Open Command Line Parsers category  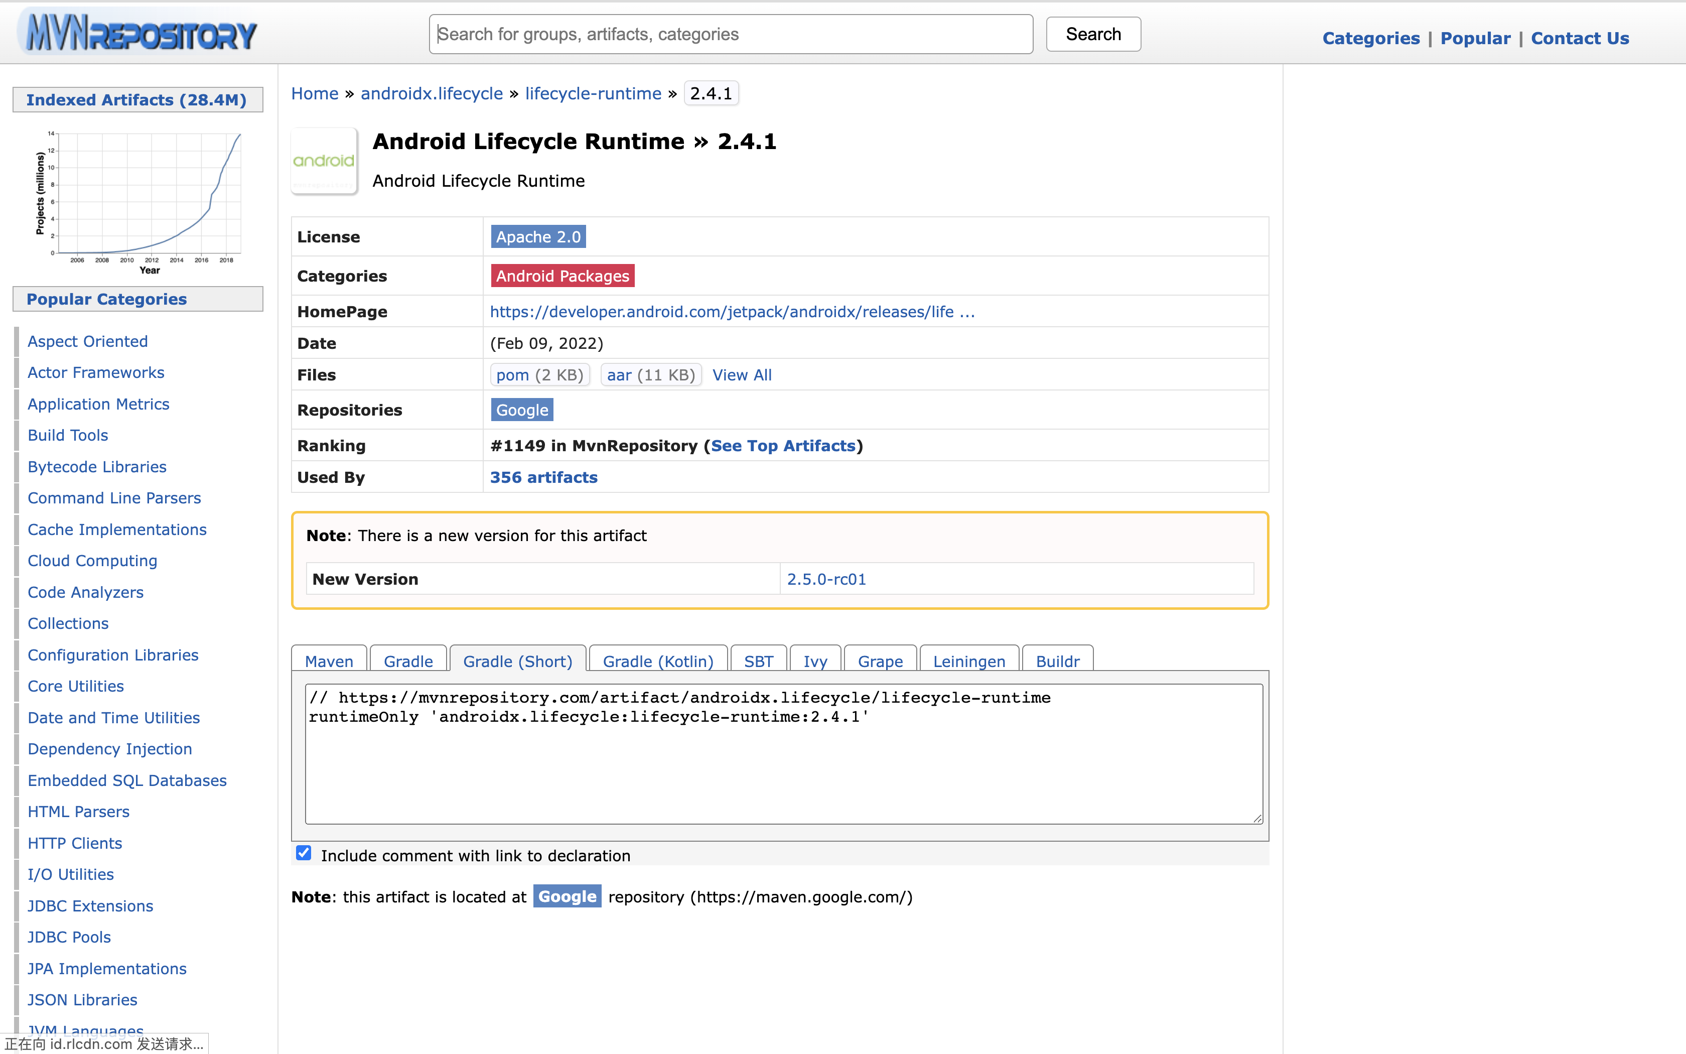(114, 498)
